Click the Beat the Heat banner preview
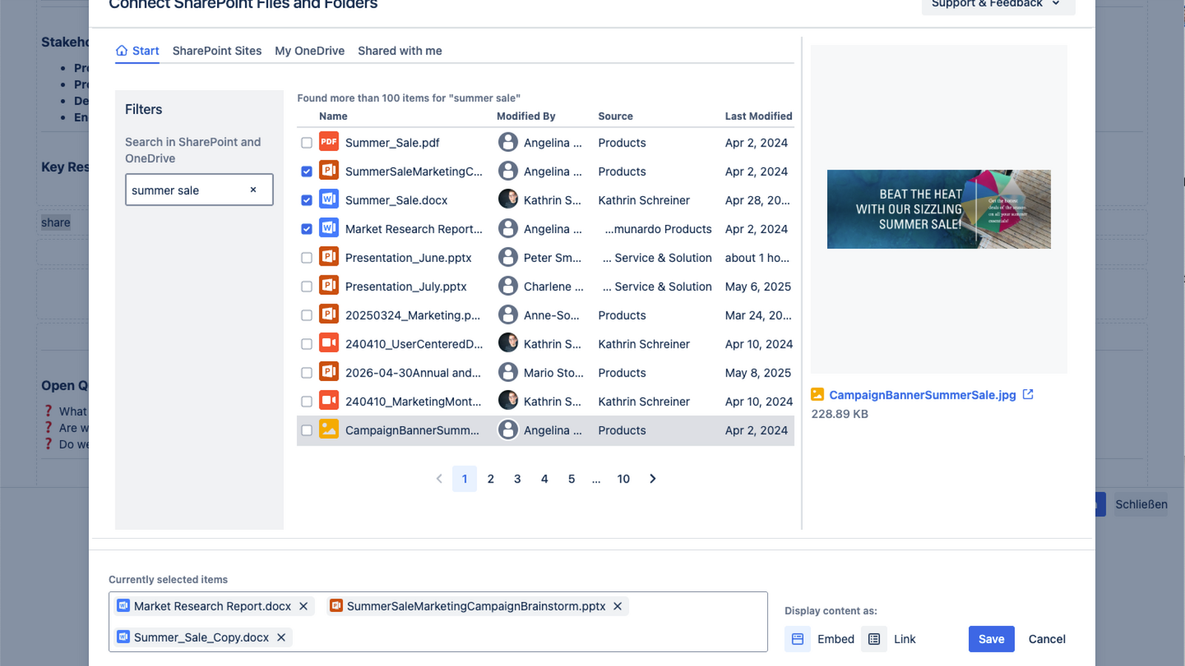This screenshot has height=666, width=1185. click(938, 209)
